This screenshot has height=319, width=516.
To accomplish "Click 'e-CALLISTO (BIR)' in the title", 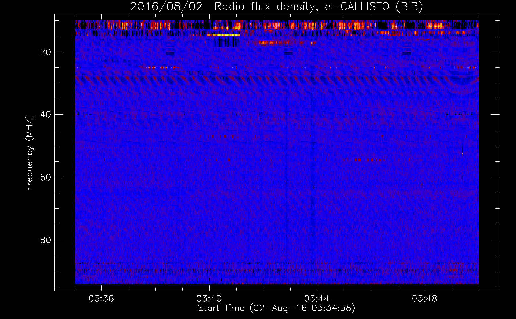I will click(374, 7).
